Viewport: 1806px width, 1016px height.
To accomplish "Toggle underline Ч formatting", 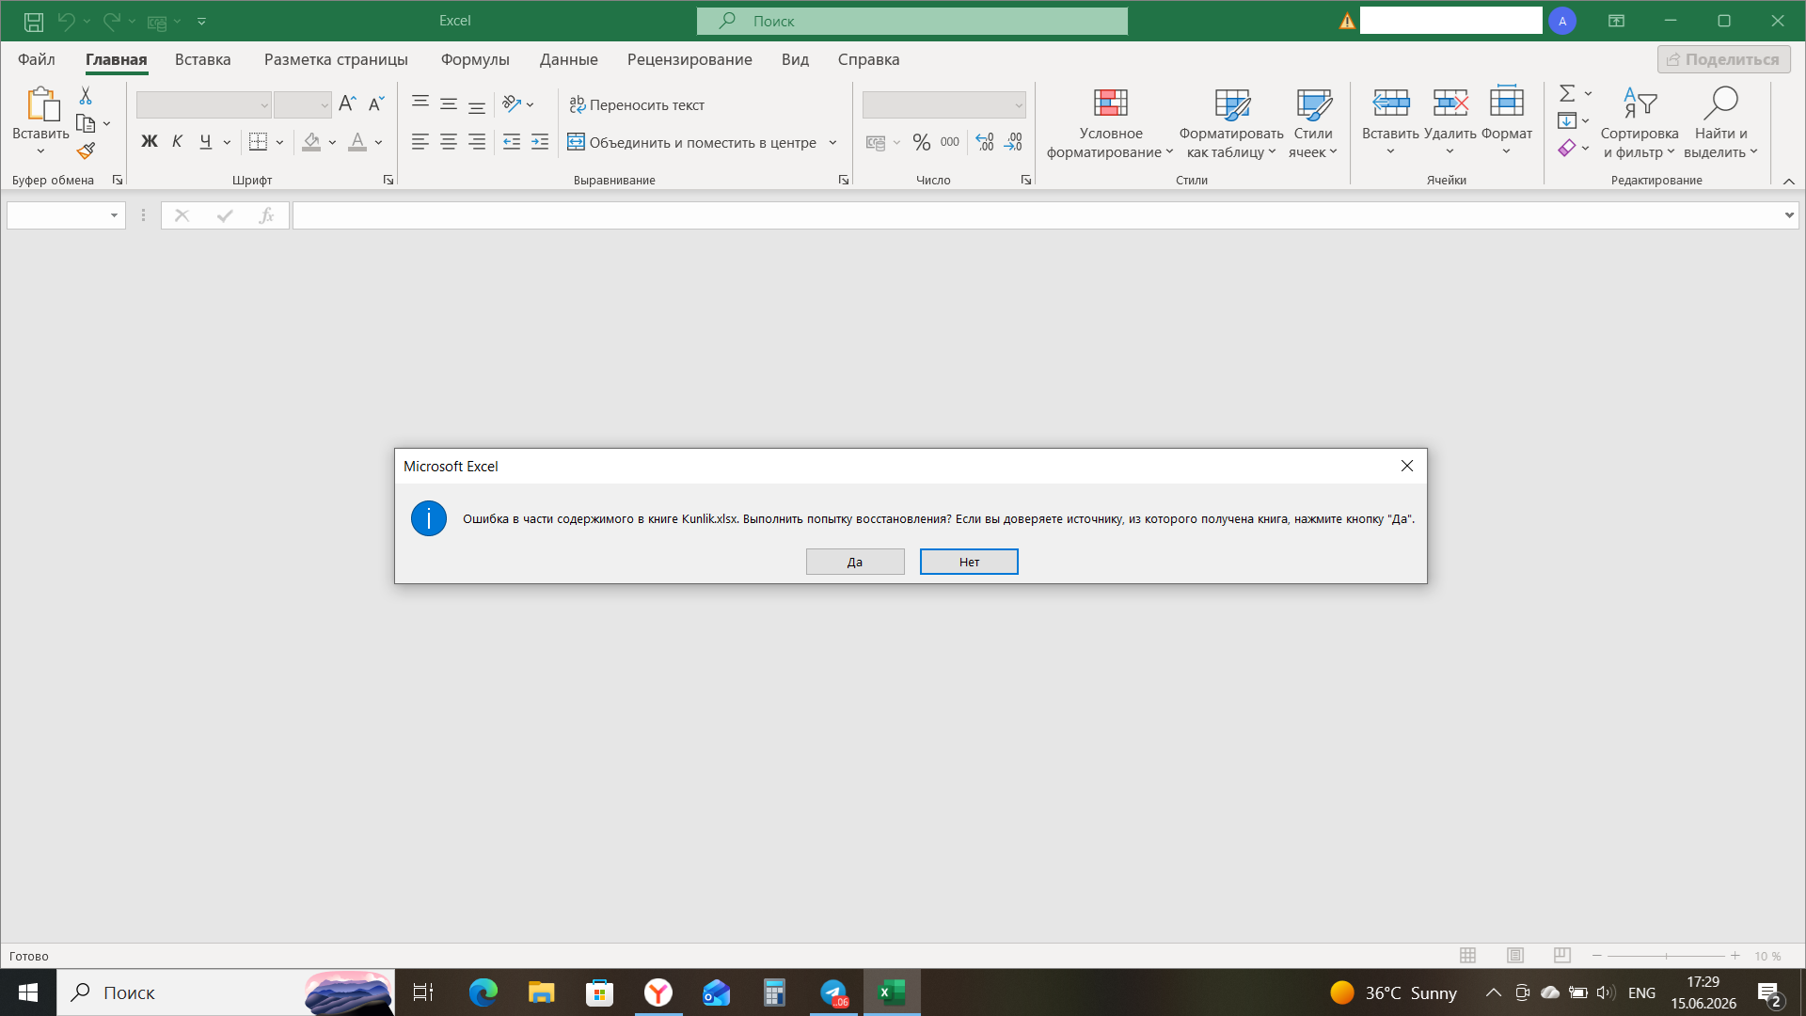I will [x=205, y=142].
